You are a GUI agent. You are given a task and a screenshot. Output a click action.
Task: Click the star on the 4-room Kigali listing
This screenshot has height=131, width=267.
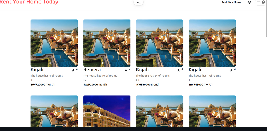pos(73,70)
